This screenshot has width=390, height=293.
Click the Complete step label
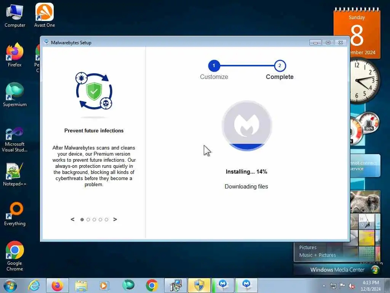coord(280,77)
